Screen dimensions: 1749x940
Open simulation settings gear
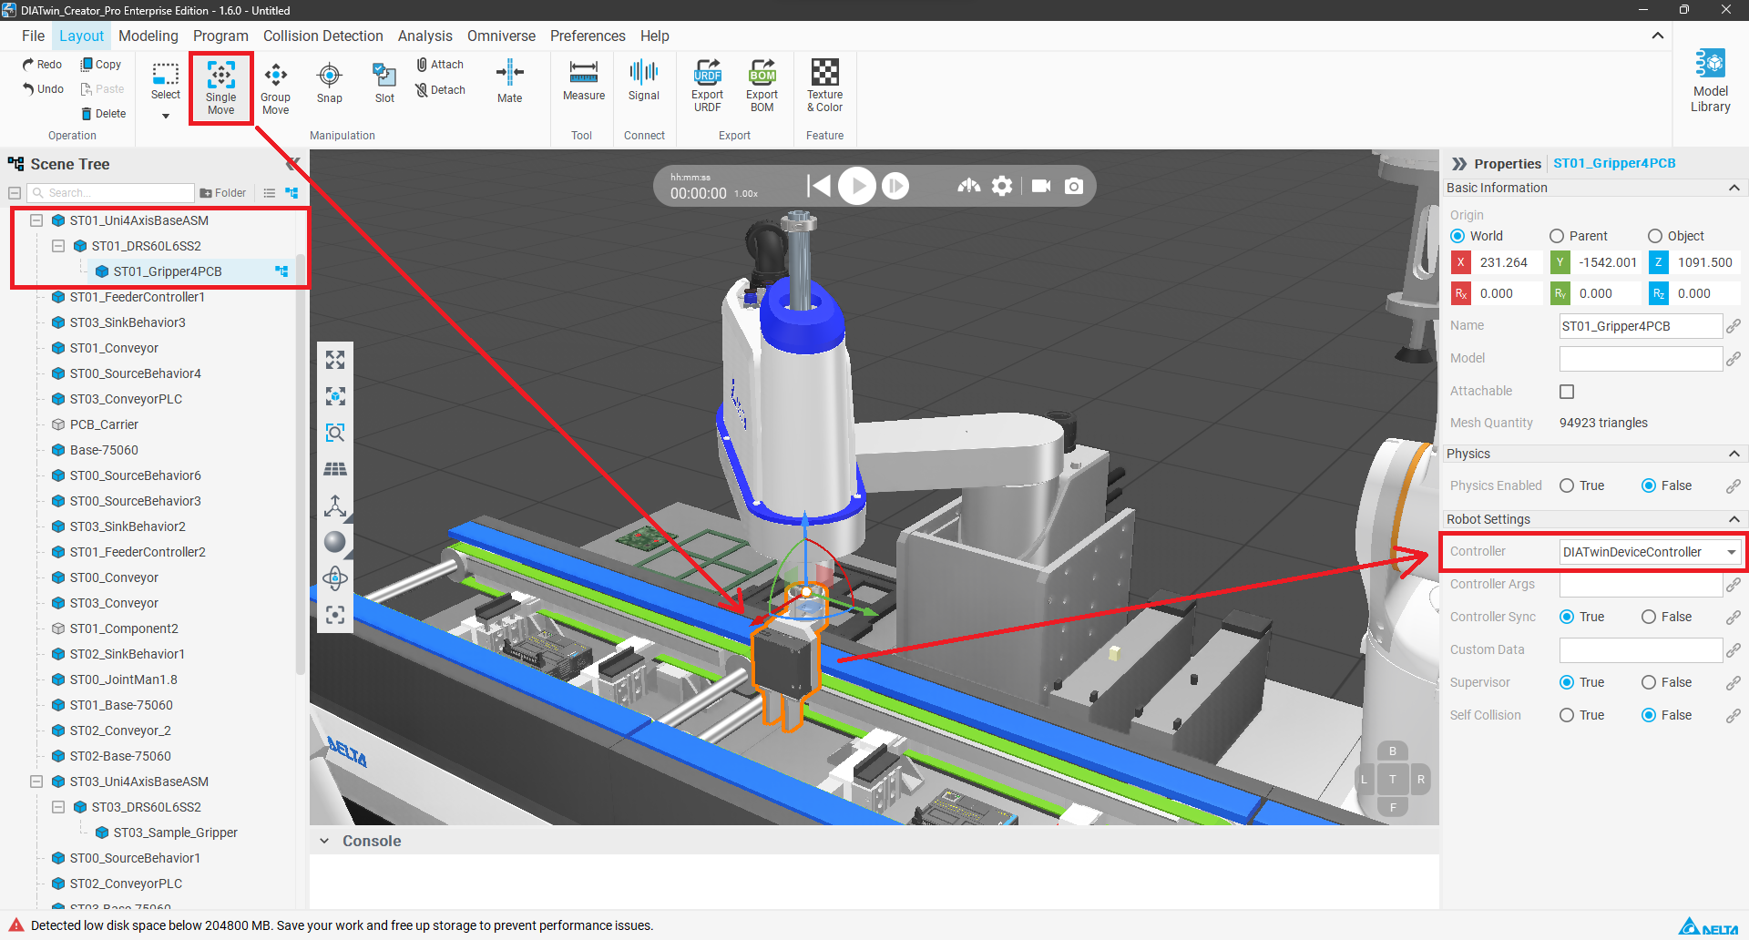[1002, 186]
